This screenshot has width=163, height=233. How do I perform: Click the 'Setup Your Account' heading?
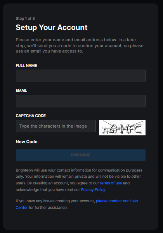tap(52, 27)
